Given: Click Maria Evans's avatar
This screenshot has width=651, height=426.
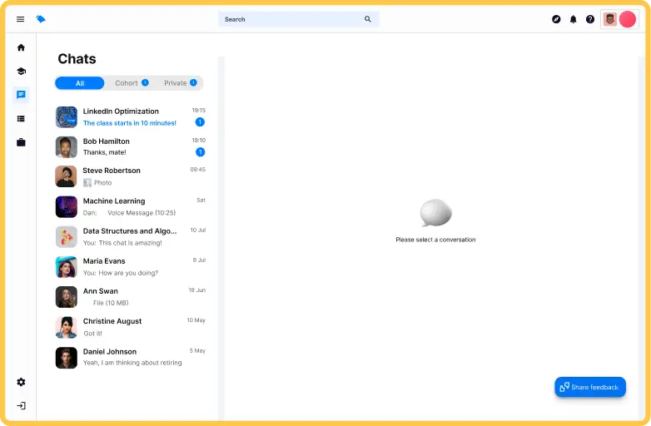Looking at the screenshot, I should coord(67,267).
